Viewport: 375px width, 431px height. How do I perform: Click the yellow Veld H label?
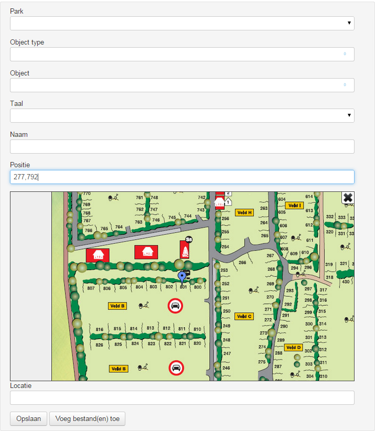pos(244,212)
